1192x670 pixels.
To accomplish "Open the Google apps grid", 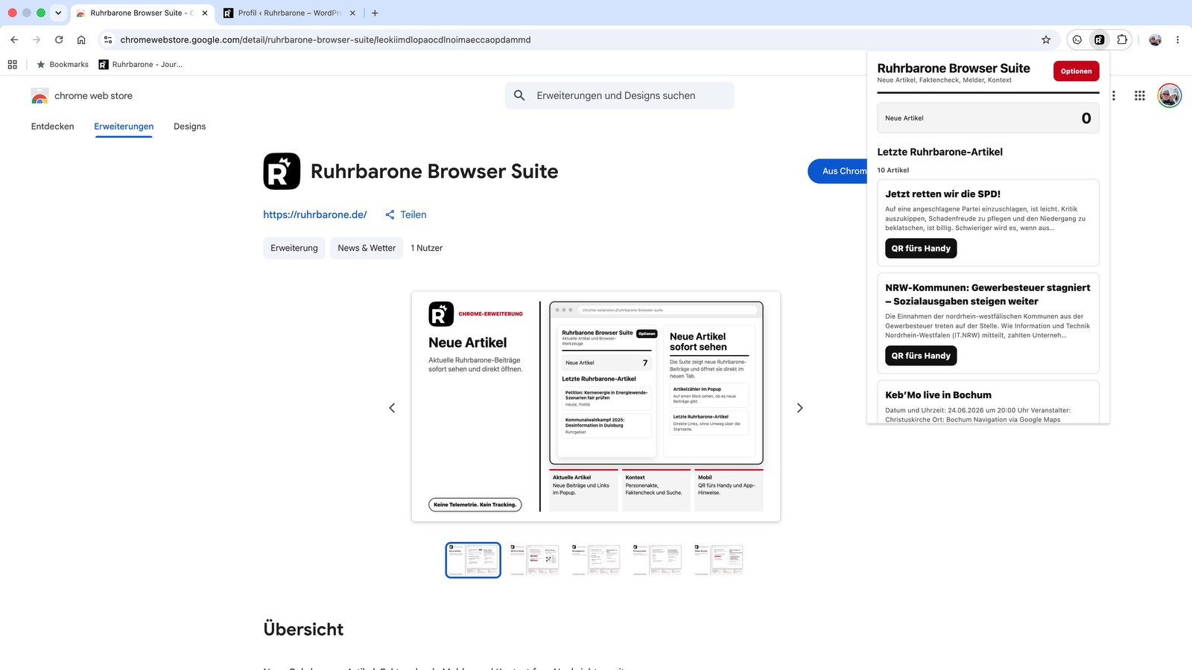I will (1140, 95).
